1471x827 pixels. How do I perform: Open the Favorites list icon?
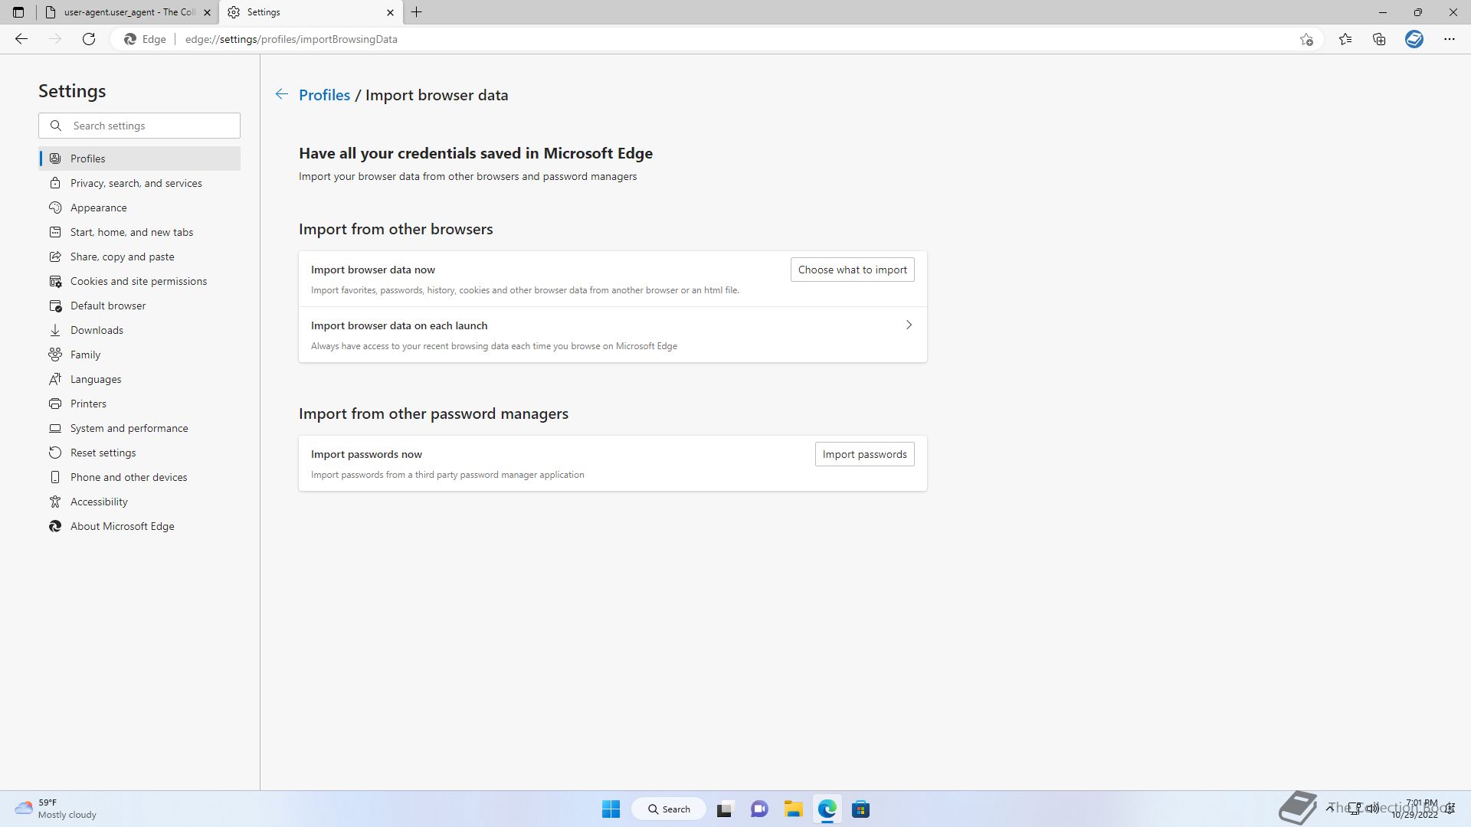pyautogui.click(x=1345, y=39)
